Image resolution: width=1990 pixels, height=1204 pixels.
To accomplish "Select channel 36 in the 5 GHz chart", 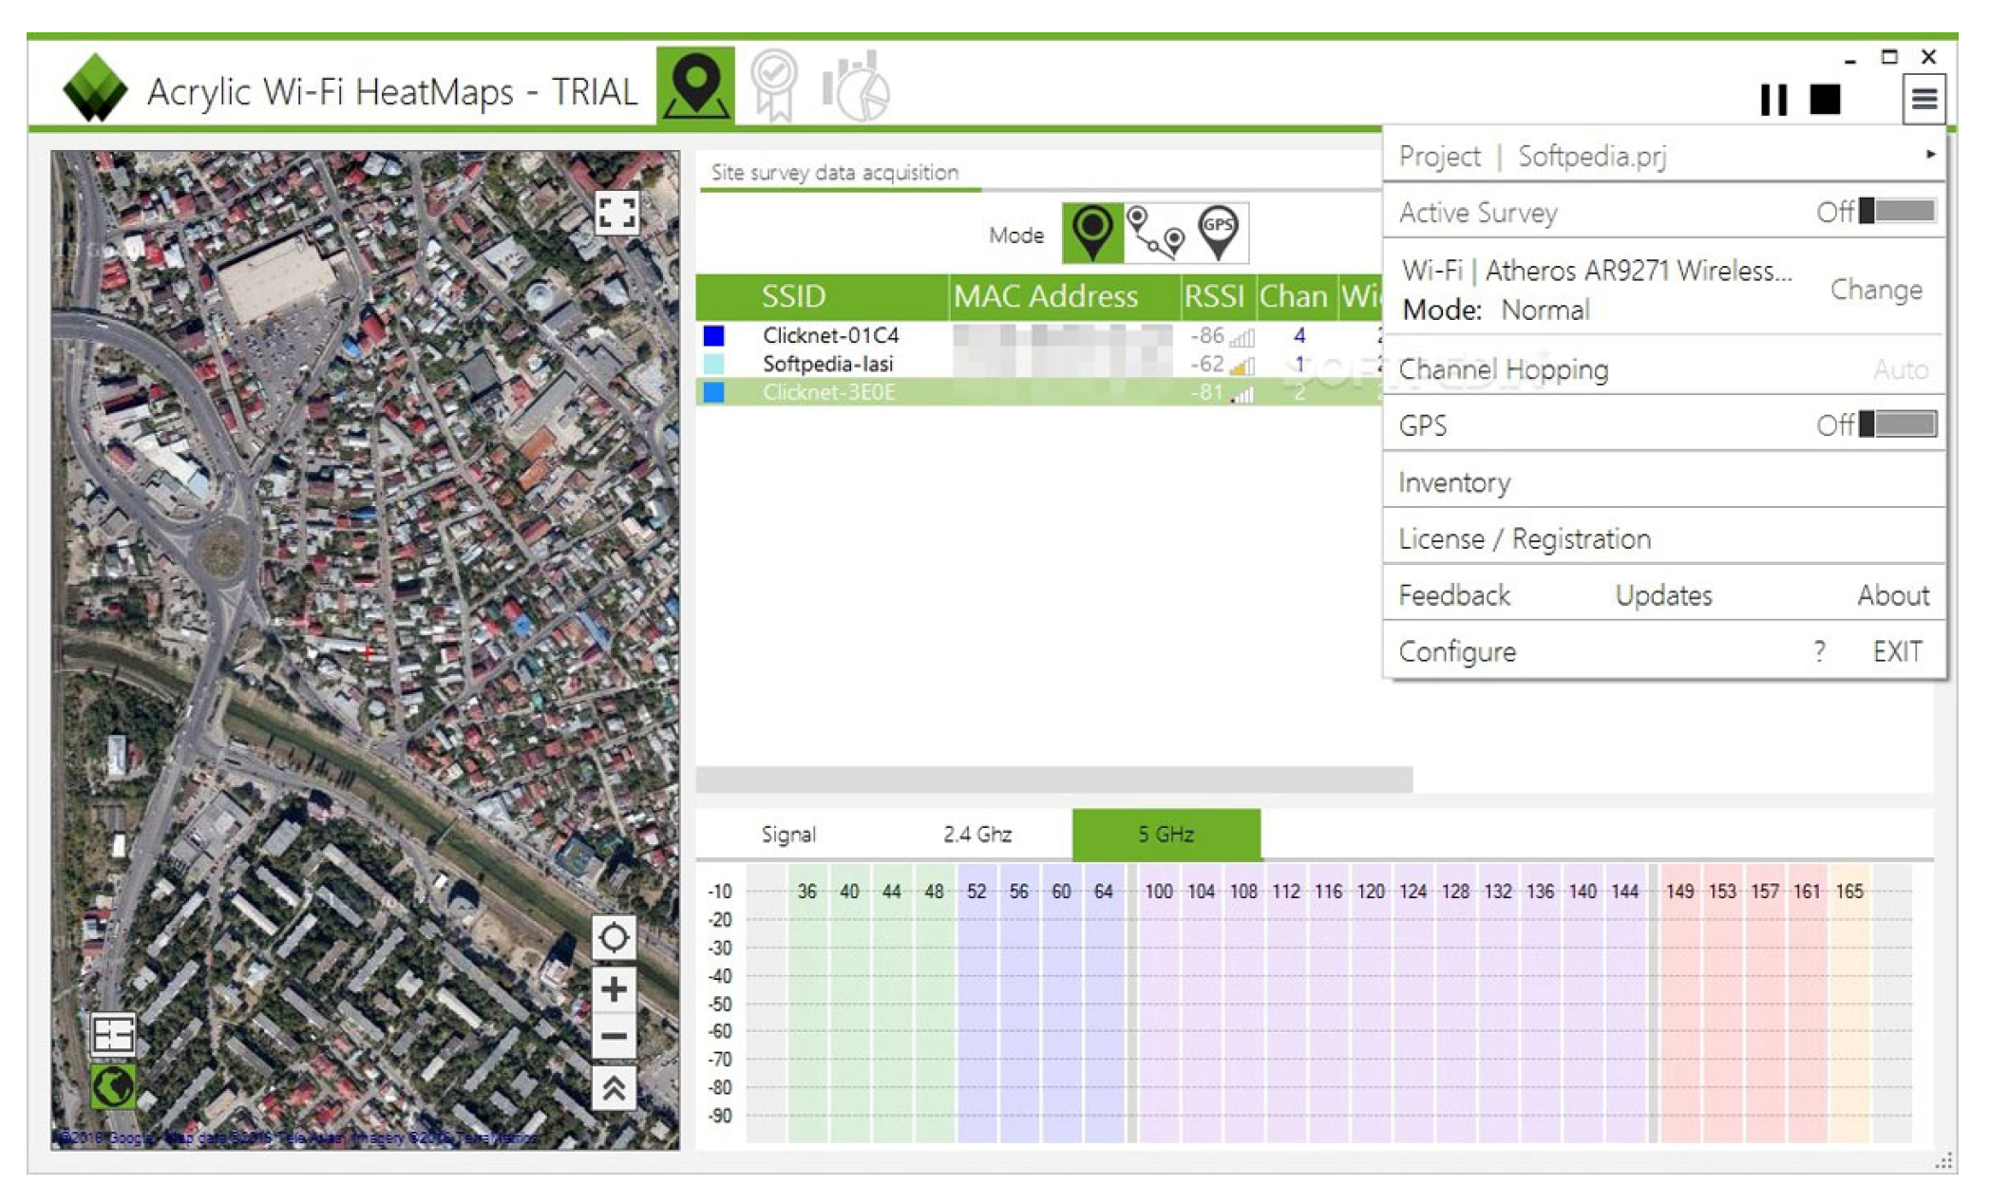I will (806, 892).
